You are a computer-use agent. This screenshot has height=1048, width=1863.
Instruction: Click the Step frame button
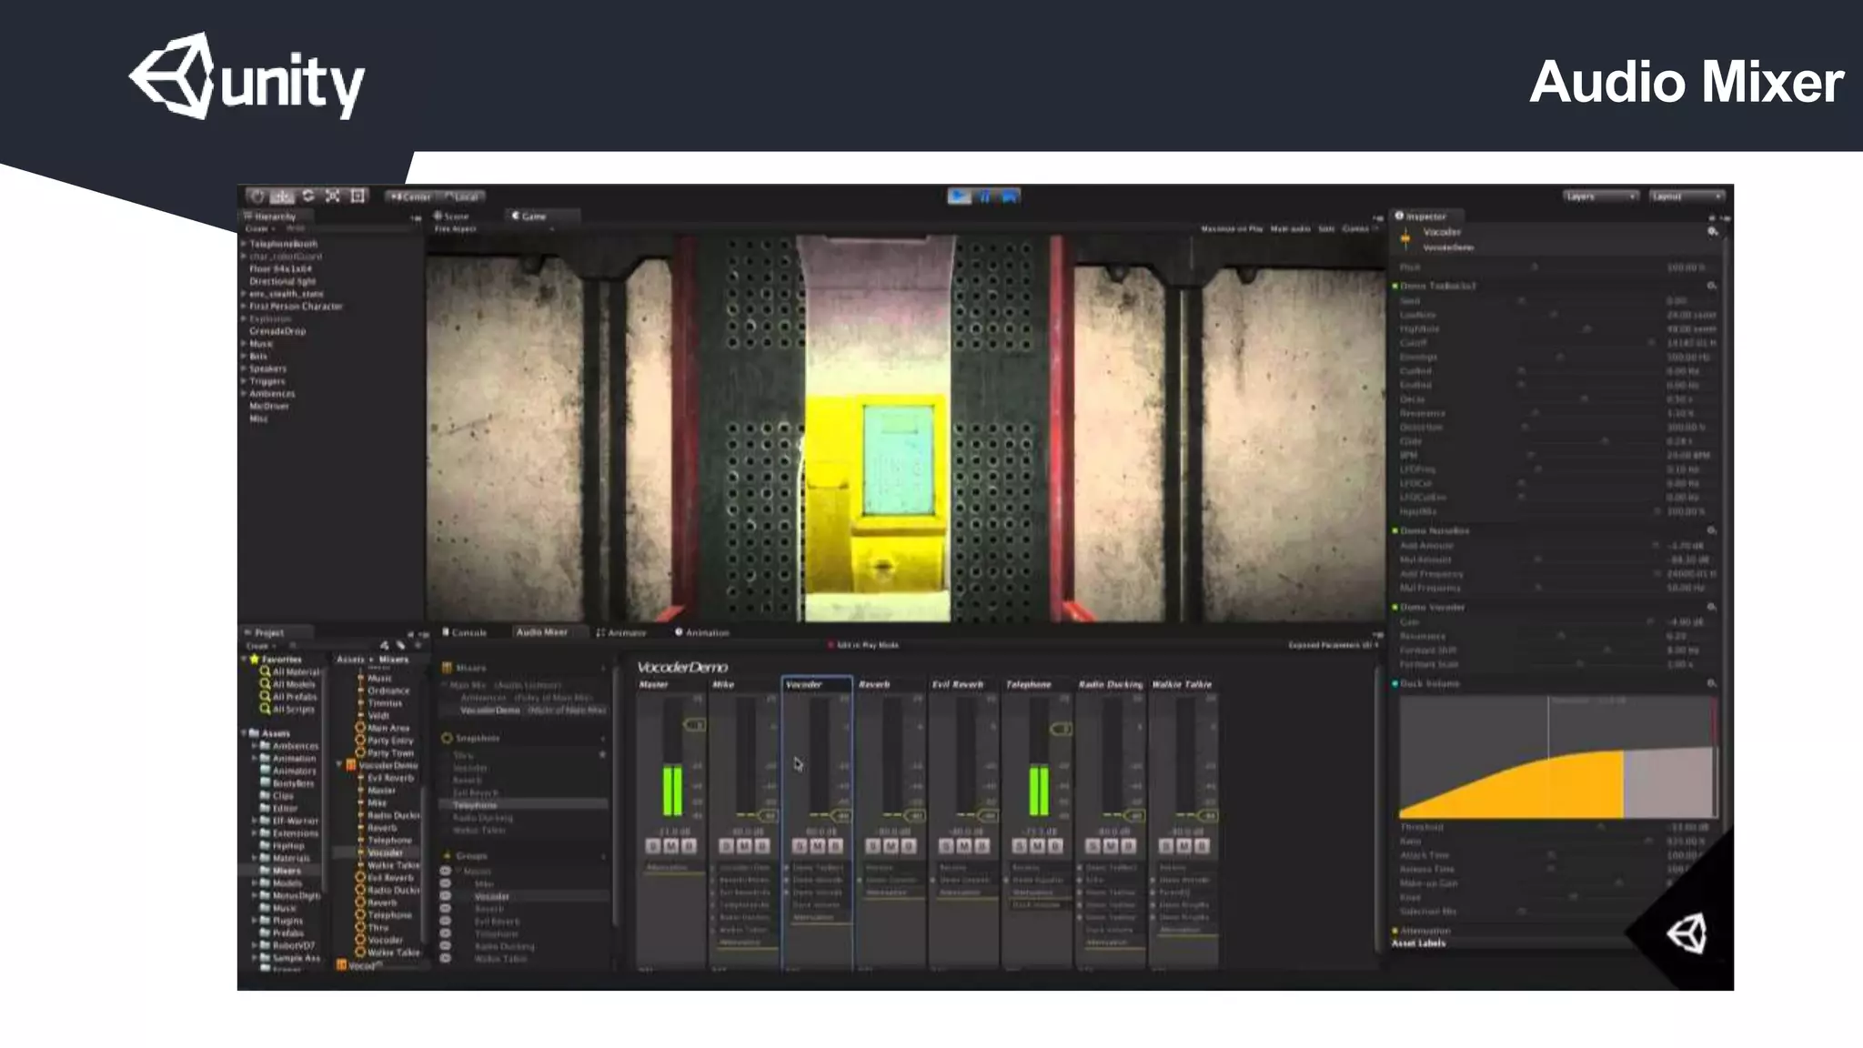[x=1009, y=196]
